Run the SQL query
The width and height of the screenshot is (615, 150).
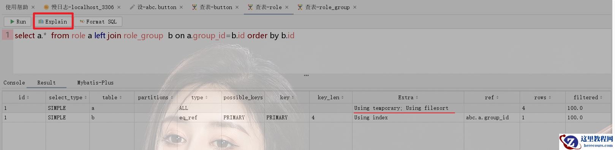(17, 22)
